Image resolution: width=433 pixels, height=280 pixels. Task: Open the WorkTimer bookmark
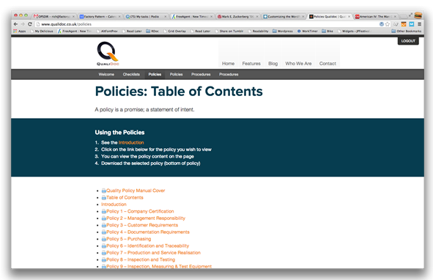point(308,32)
